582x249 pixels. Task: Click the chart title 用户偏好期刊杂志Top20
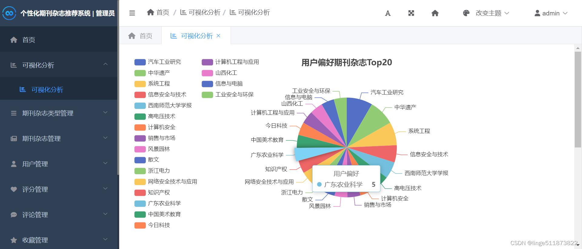point(346,62)
